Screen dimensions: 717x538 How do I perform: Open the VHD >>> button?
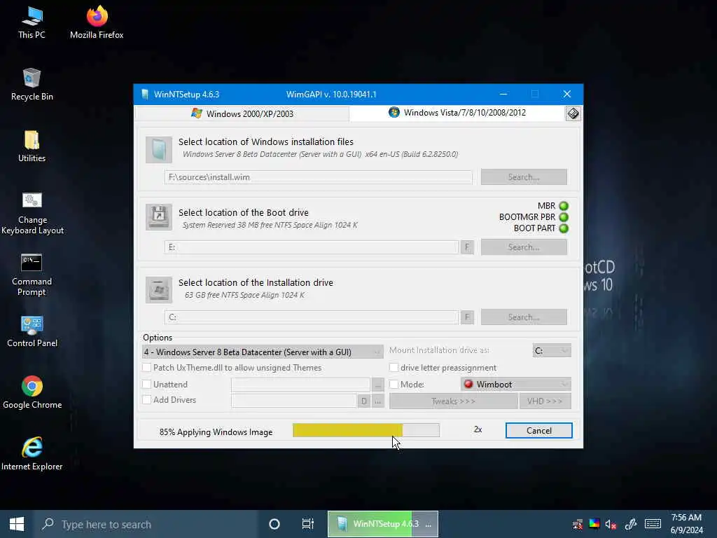pyautogui.click(x=545, y=401)
